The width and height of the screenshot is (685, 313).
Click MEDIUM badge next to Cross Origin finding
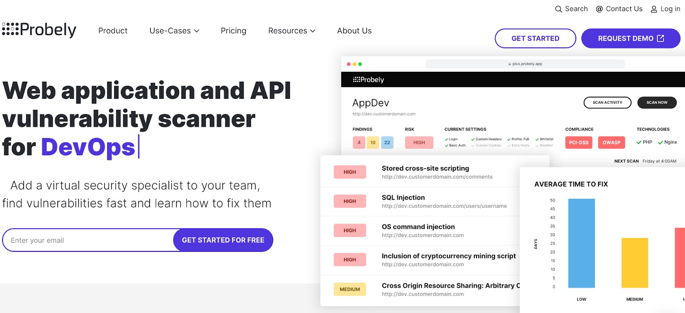click(x=350, y=289)
